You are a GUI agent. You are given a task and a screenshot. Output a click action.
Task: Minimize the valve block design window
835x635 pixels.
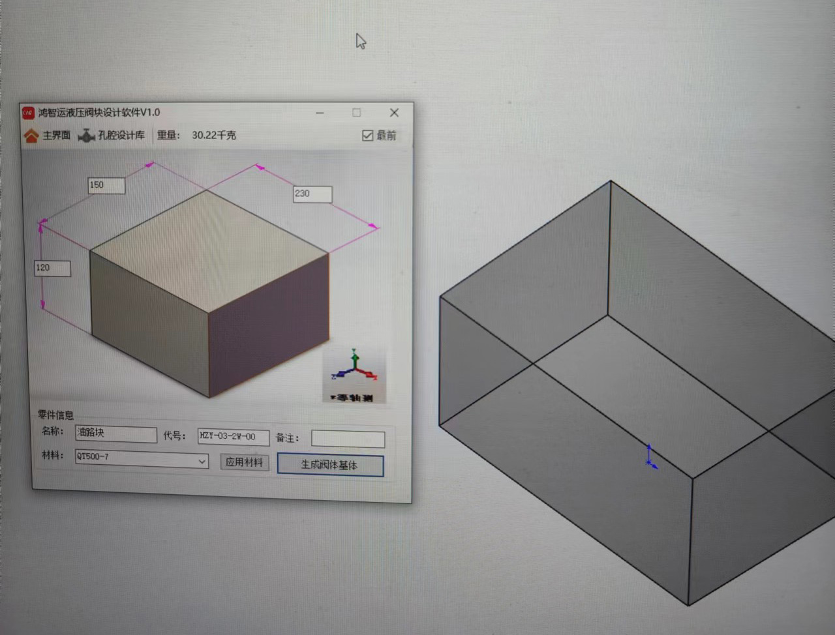point(320,113)
